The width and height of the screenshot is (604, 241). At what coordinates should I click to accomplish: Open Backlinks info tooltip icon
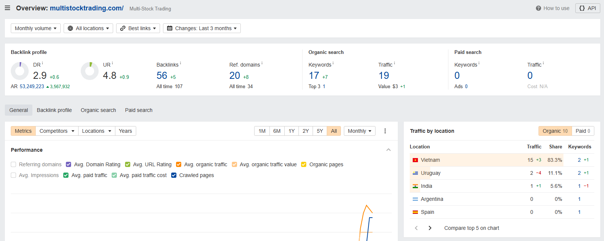tap(180, 63)
